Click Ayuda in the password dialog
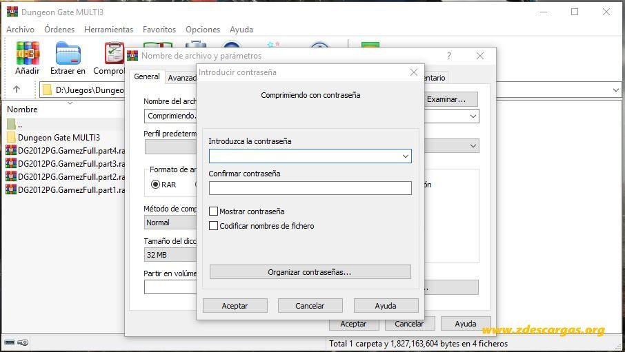The image size is (625, 352). [386, 306]
